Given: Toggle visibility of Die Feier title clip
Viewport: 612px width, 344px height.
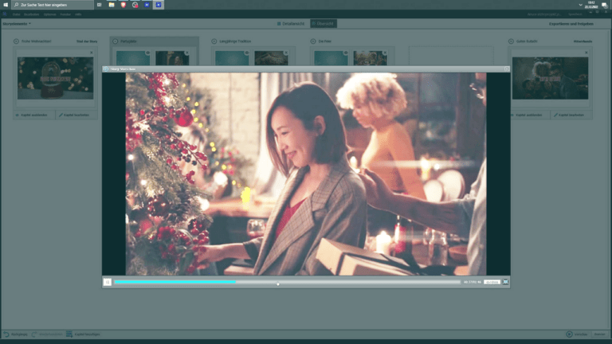Looking at the screenshot, I should coord(345,53).
